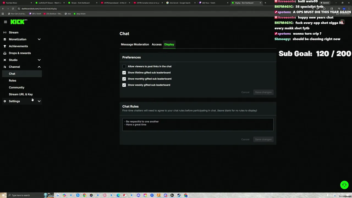Viewport: 352px width, 198px height.
Task: Open a new browser tab with plus icon
Action: (265, 3)
